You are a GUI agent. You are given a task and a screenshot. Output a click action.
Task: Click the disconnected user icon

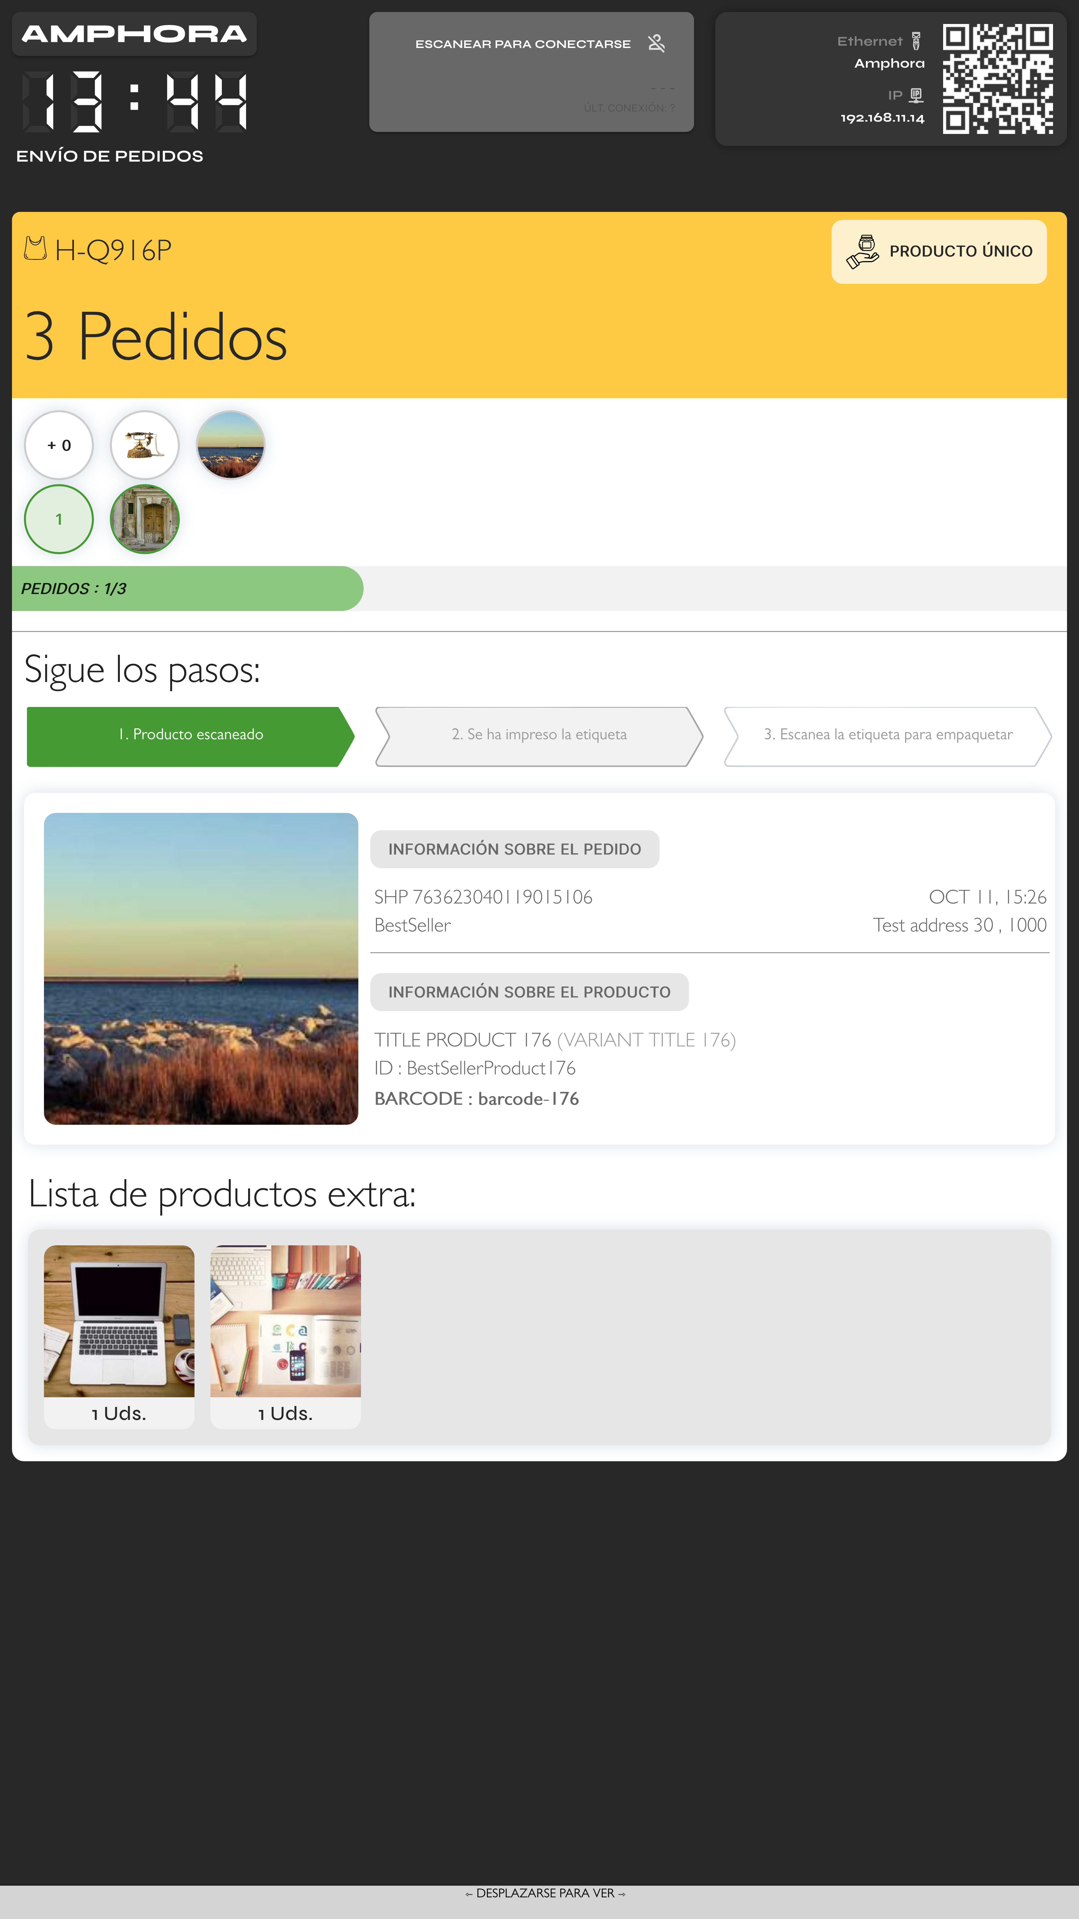tap(656, 43)
